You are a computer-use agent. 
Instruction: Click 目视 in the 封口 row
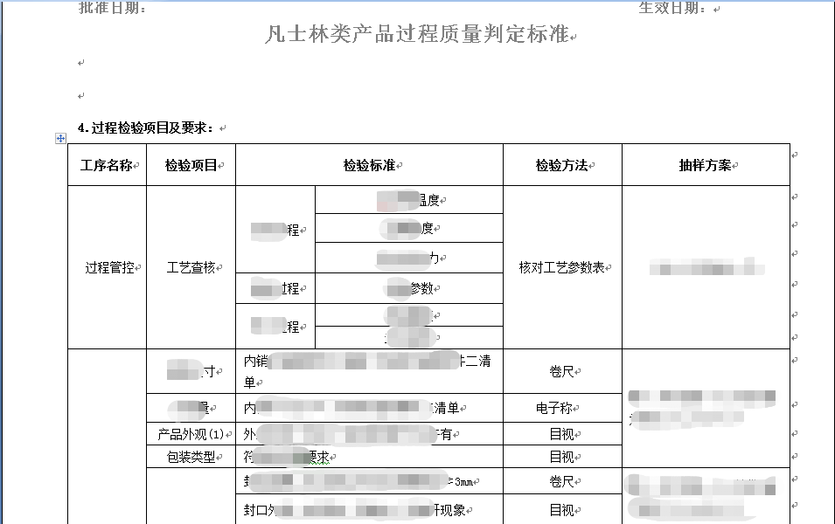[562, 510]
